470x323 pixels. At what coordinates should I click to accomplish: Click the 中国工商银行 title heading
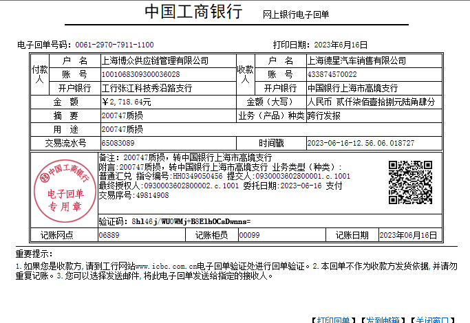point(193,12)
